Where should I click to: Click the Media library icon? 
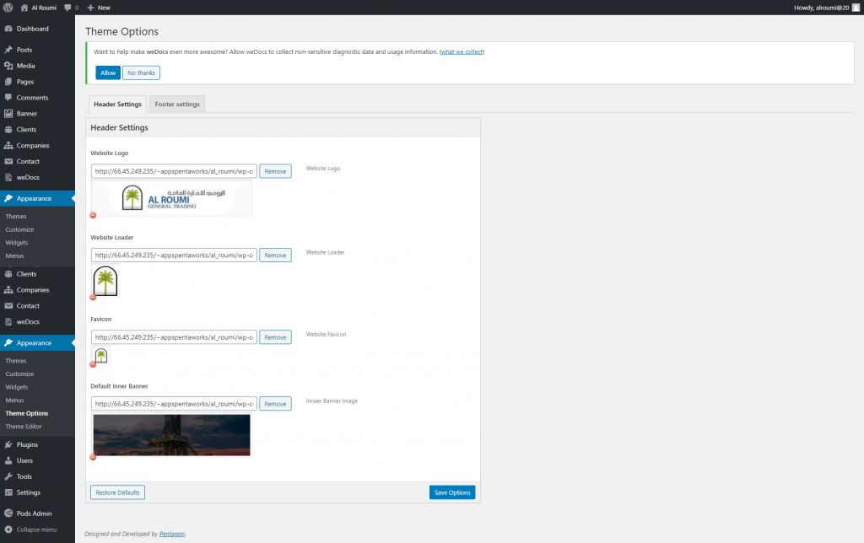point(8,66)
